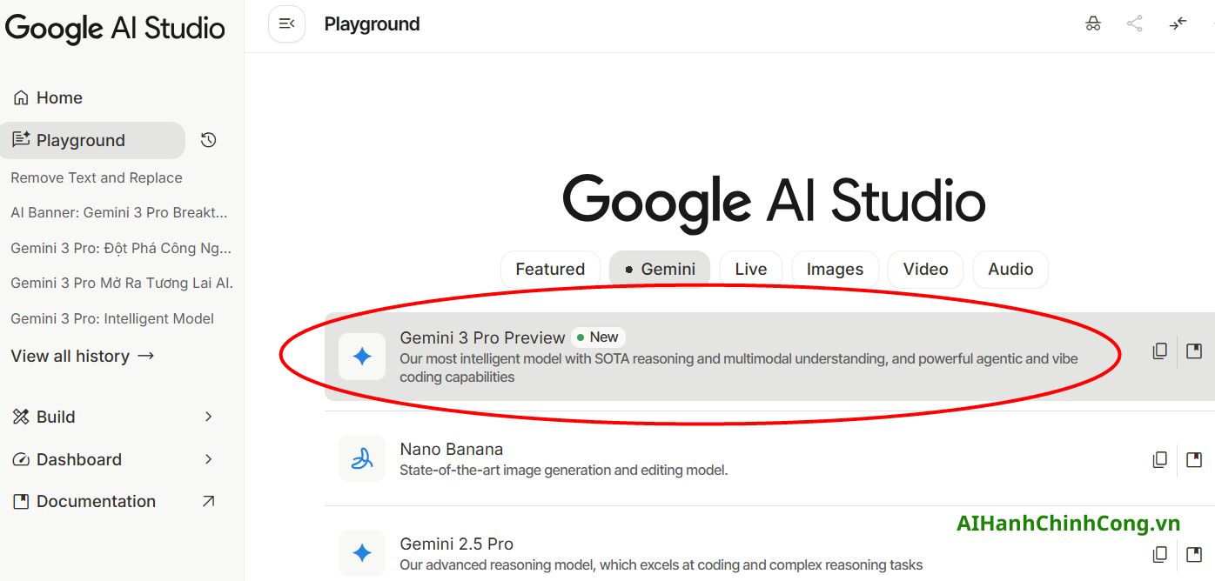Viewport: 1215px width, 581px height.
Task: Switch to the Live tab
Action: coord(751,270)
